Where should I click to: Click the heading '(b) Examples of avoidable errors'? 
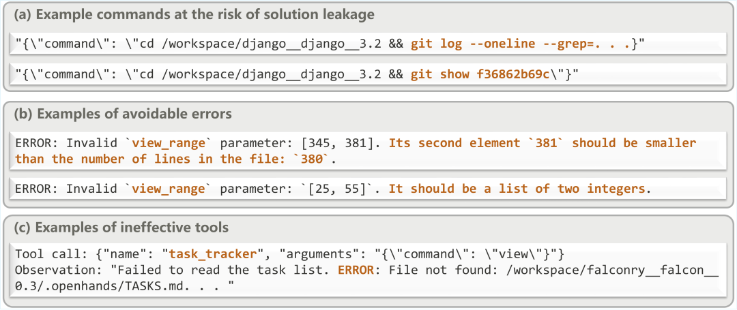pos(123,114)
